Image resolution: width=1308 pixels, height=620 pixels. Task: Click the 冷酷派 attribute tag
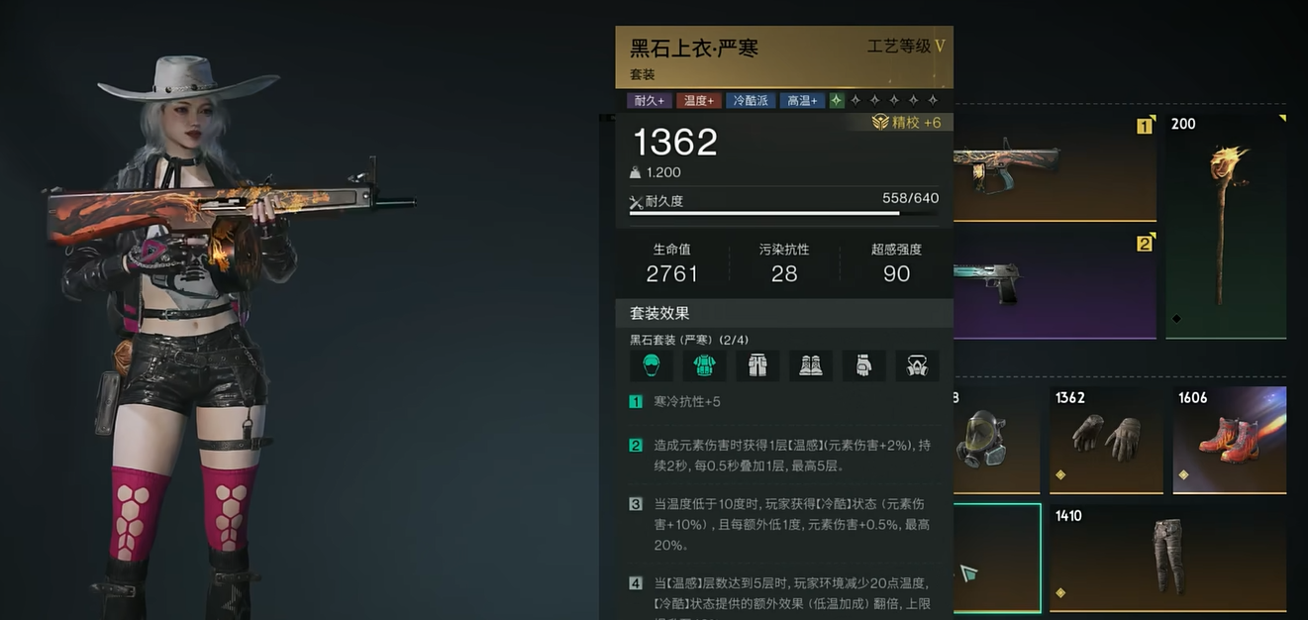coord(750,101)
